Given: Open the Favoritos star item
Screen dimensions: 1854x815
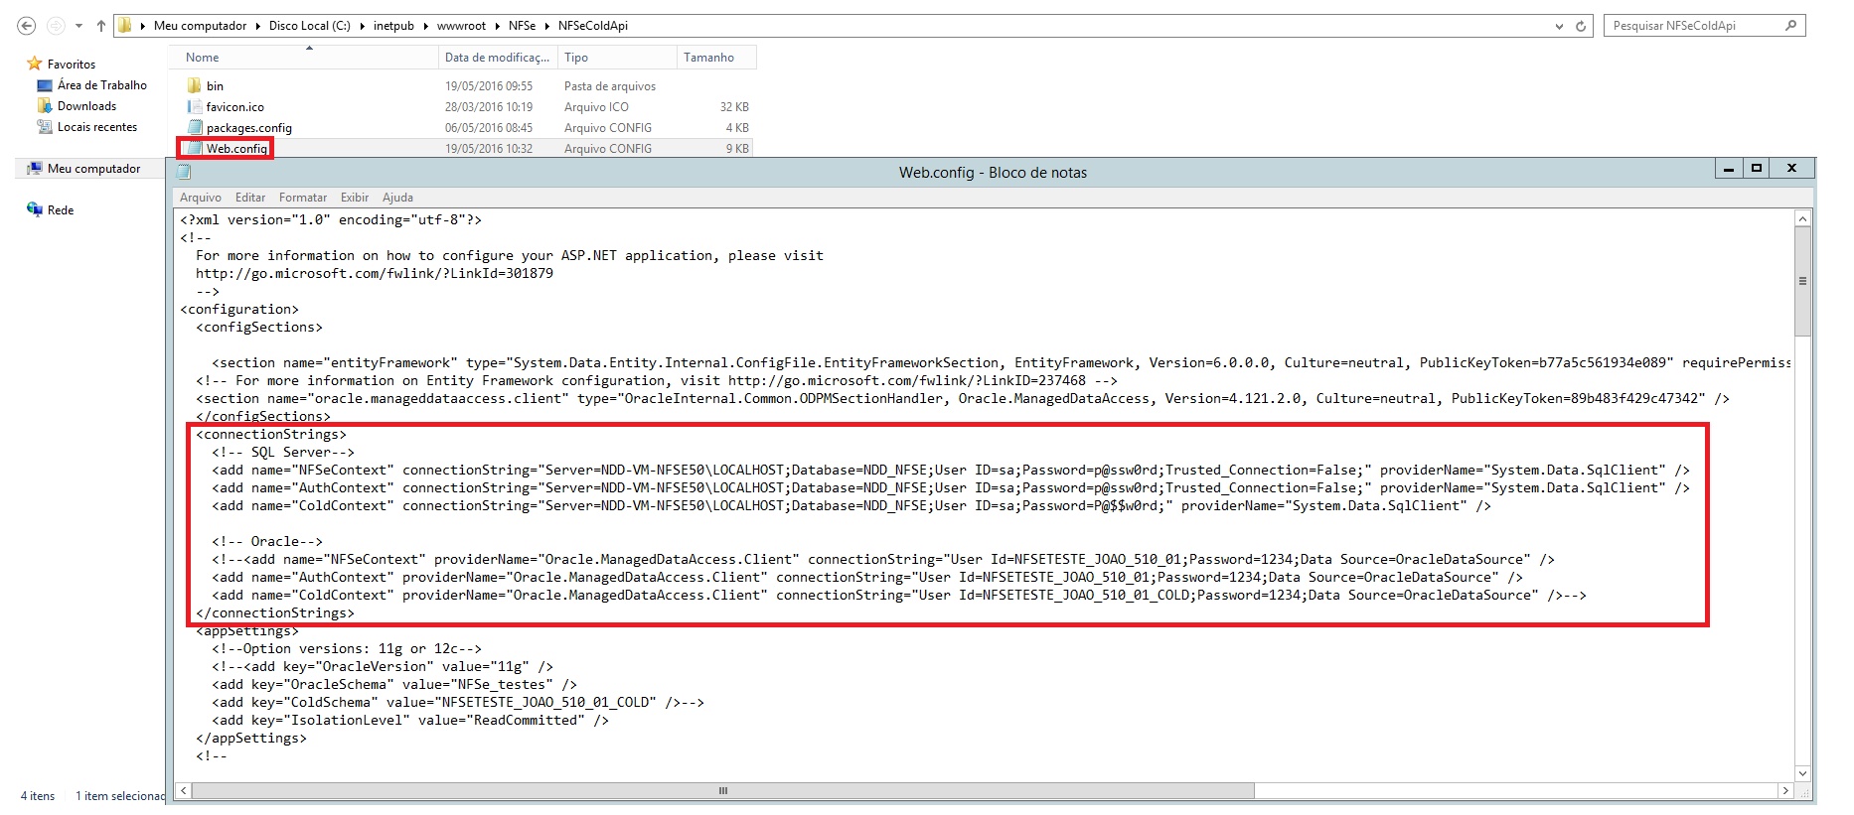Looking at the screenshot, I should pos(63,64).
